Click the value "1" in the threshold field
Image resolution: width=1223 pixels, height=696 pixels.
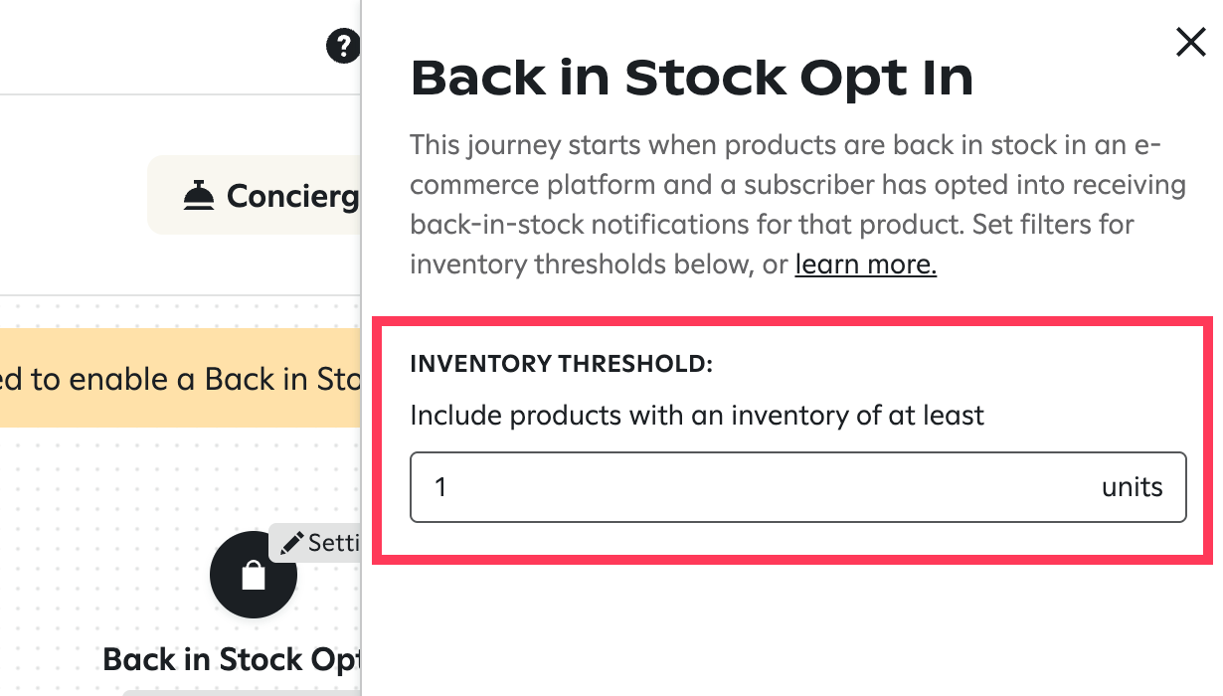(x=440, y=487)
